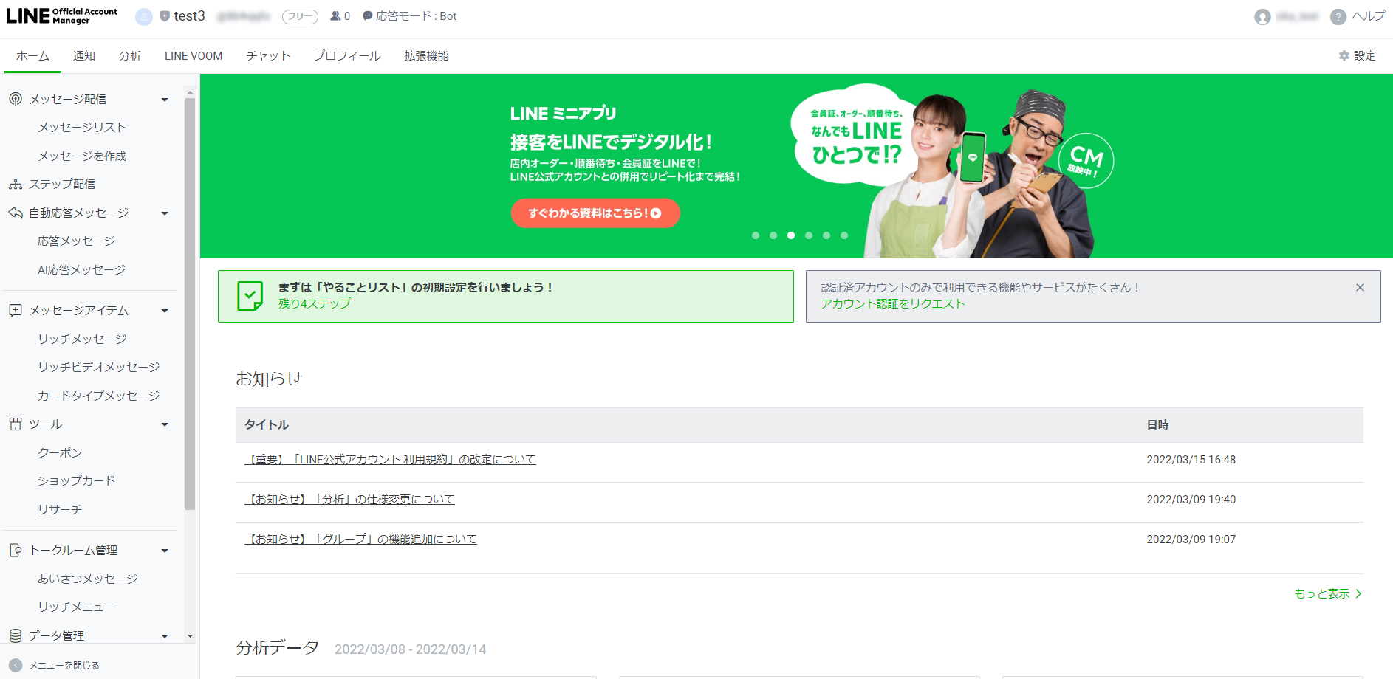This screenshot has width=1393, height=679.
Task: Click もっと表示 to see more notices
Action: tap(1322, 594)
